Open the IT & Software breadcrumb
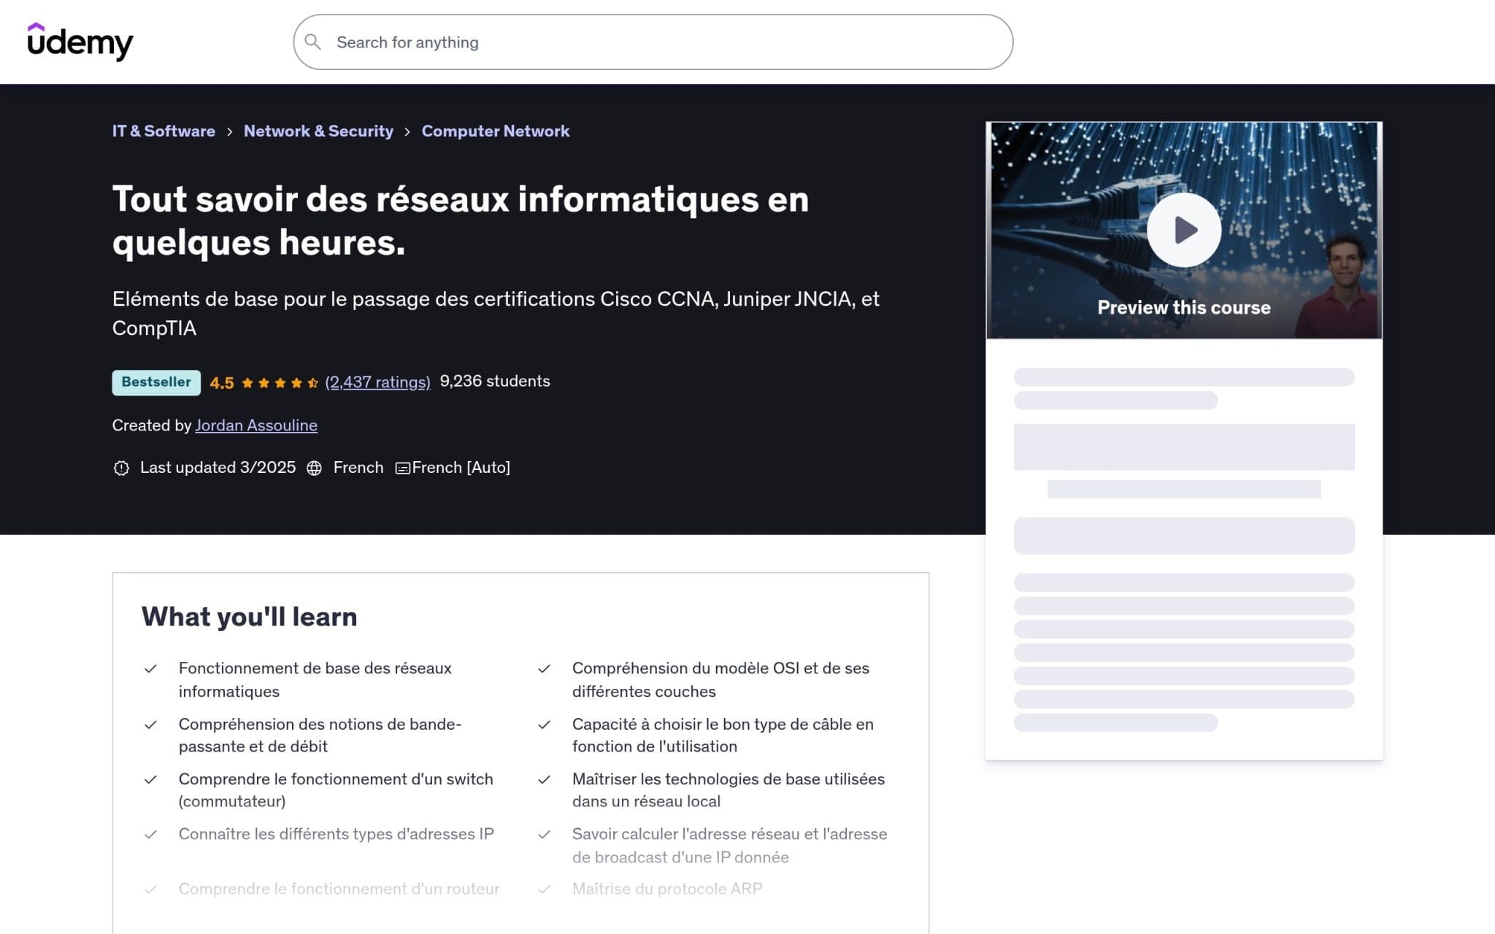This screenshot has height=934, width=1495. pyautogui.click(x=164, y=131)
